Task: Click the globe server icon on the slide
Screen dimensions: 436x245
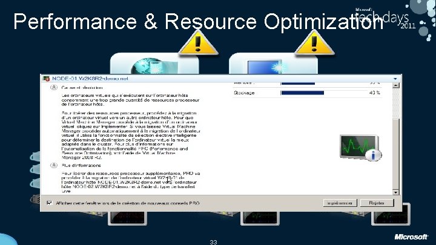Action: point(154,66)
